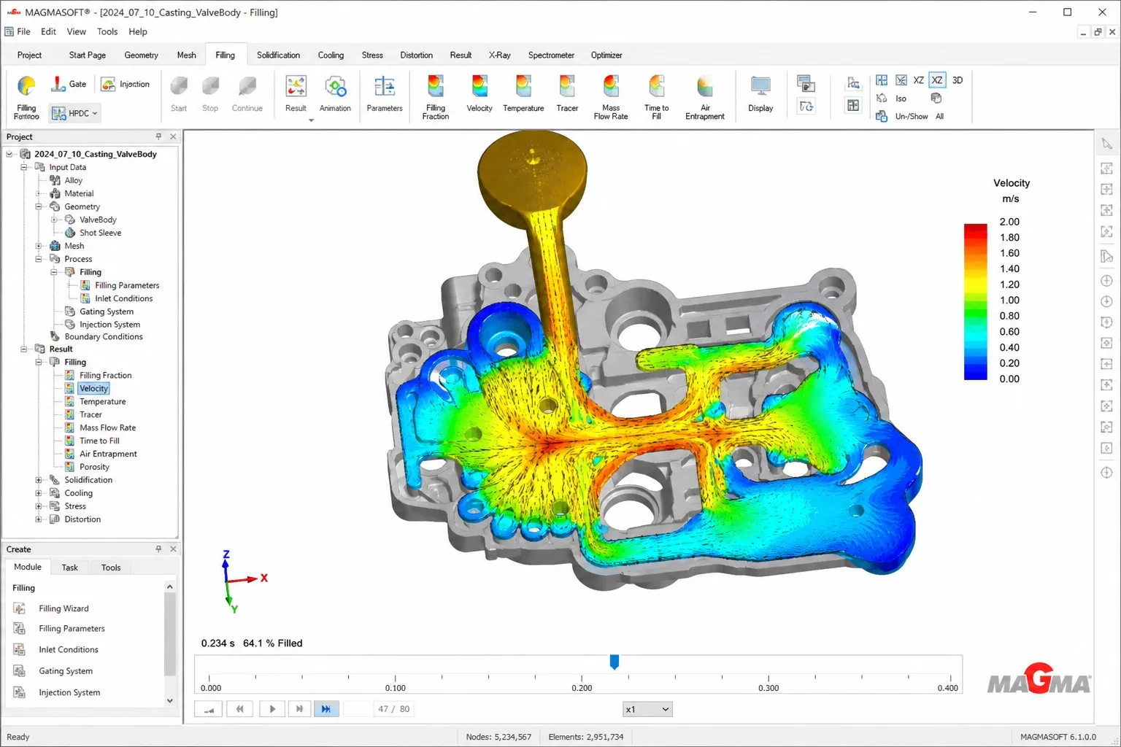Select the Shot Sleeve tree item
This screenshot has width=1121, height=747.
point(100,233)
